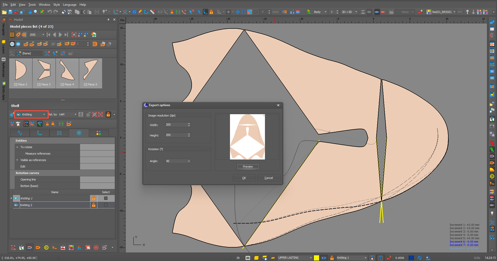
Task: Click the yellow color swatch
Action: (x=316, y=258)
